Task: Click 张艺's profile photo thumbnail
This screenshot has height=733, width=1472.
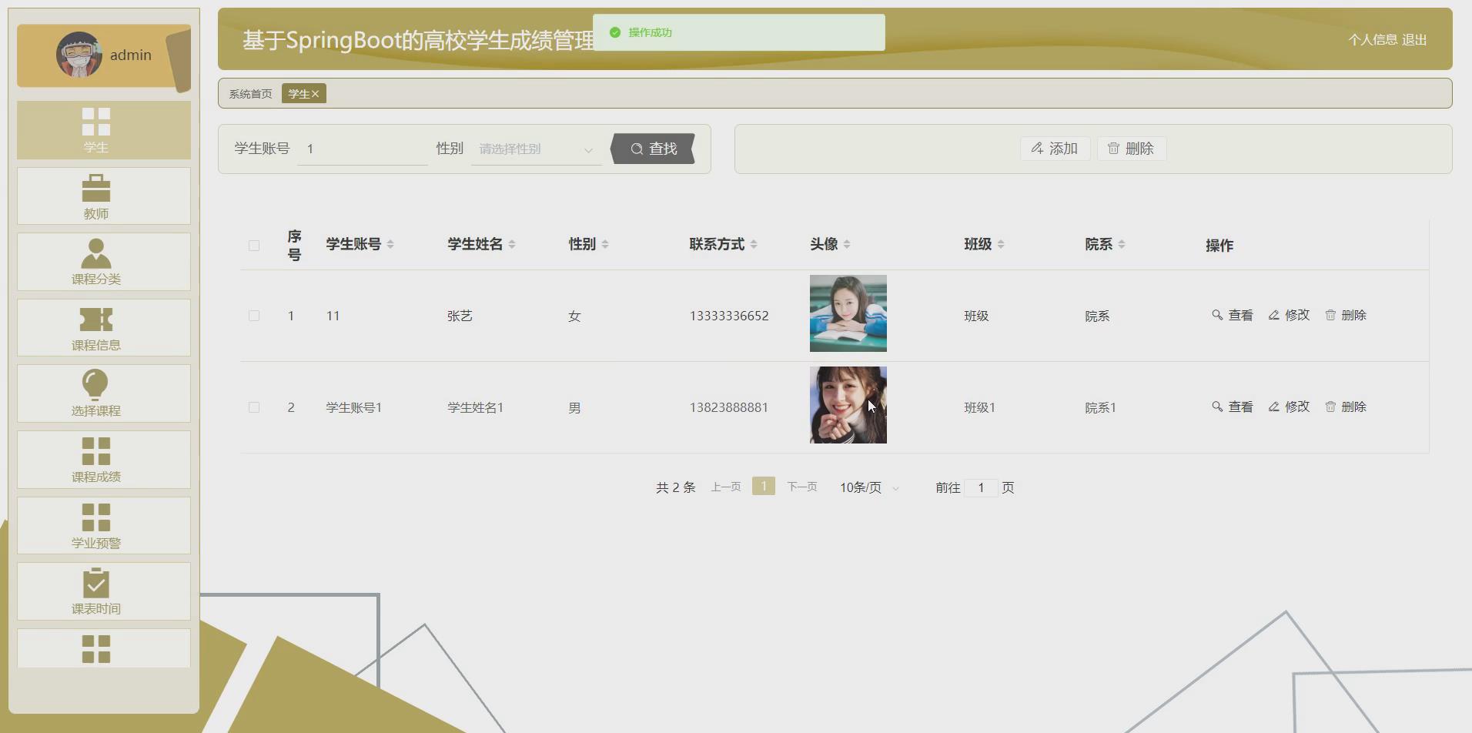Action: (x=847, y=313)
